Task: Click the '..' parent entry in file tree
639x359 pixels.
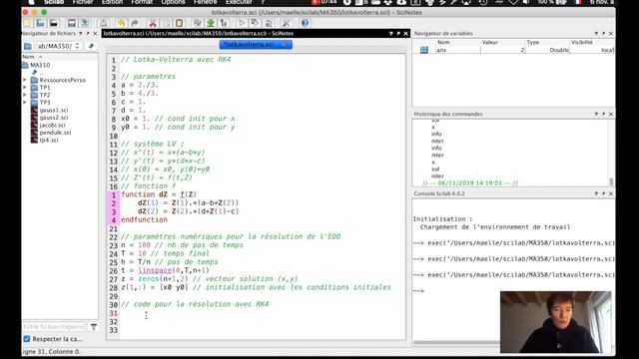Action: (41, 73)
